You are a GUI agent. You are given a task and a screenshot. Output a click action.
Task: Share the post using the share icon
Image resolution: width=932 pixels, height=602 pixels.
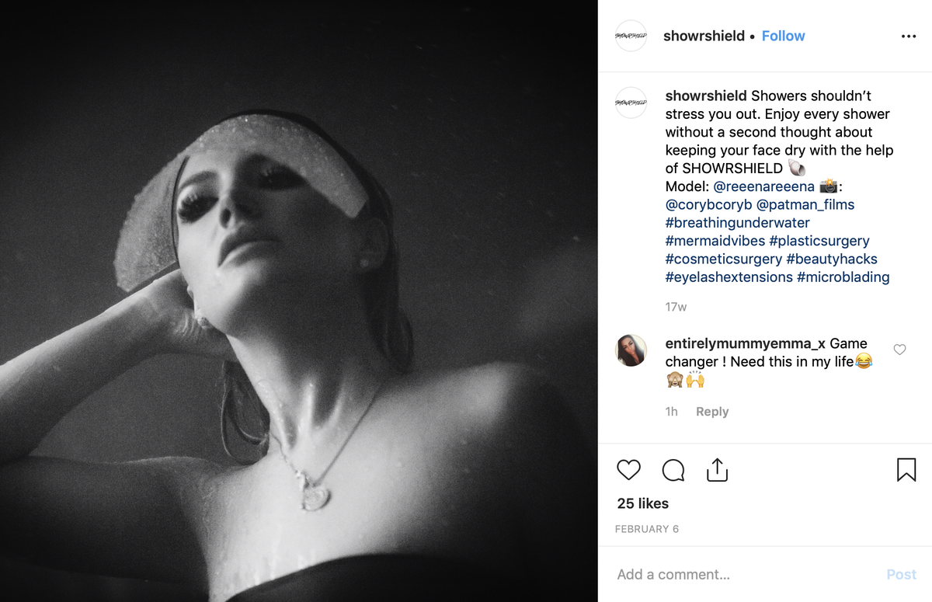pos(717,469)
